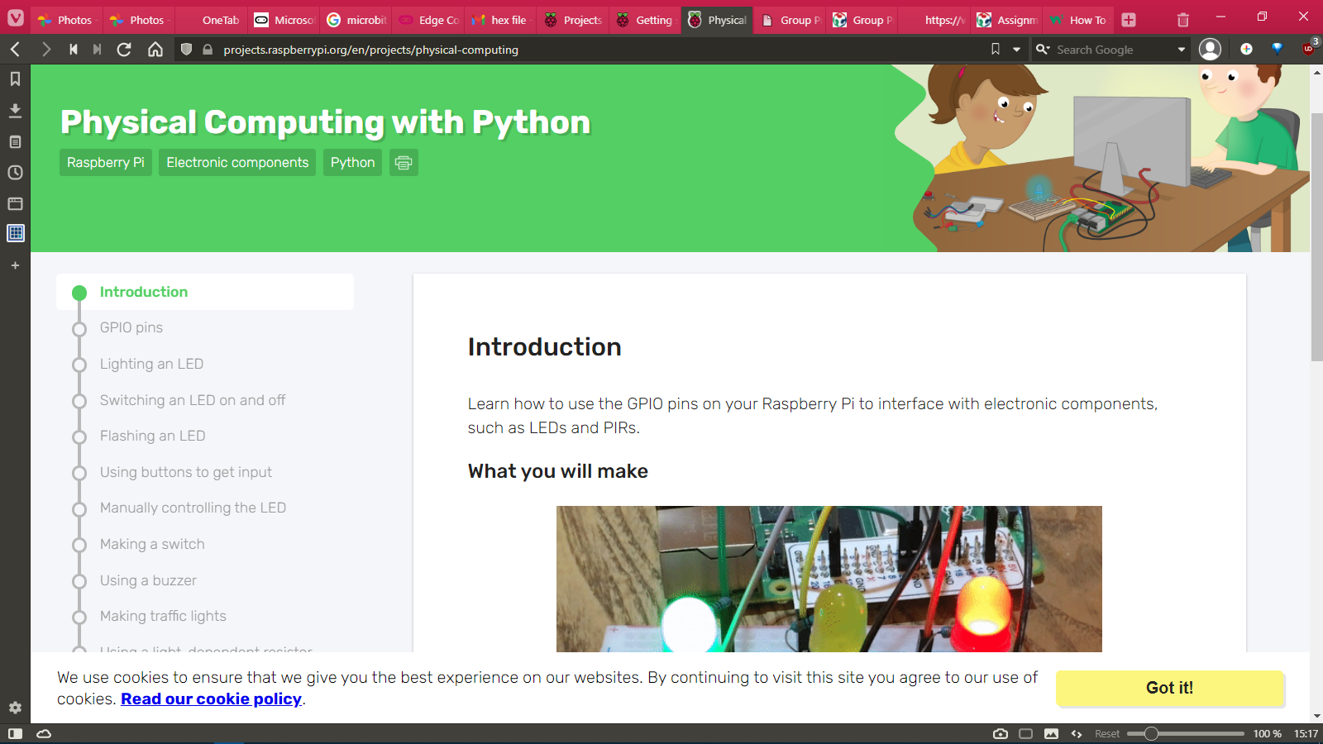Screen dimensions: 1323x744
Task: Open the Bookmarks panel in sidebar
Action: pos(15,79)
